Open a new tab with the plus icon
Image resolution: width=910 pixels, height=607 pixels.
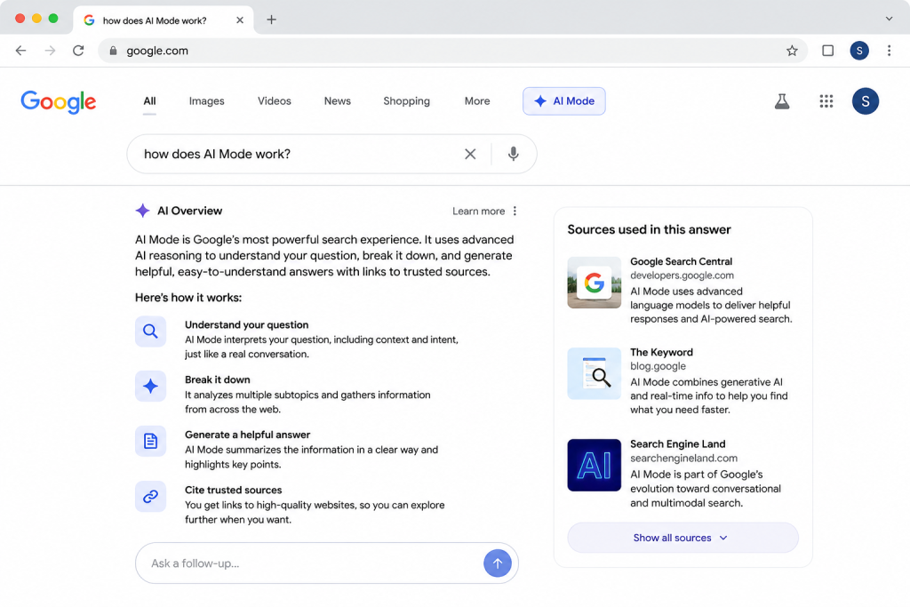click(x=271, y=20)
